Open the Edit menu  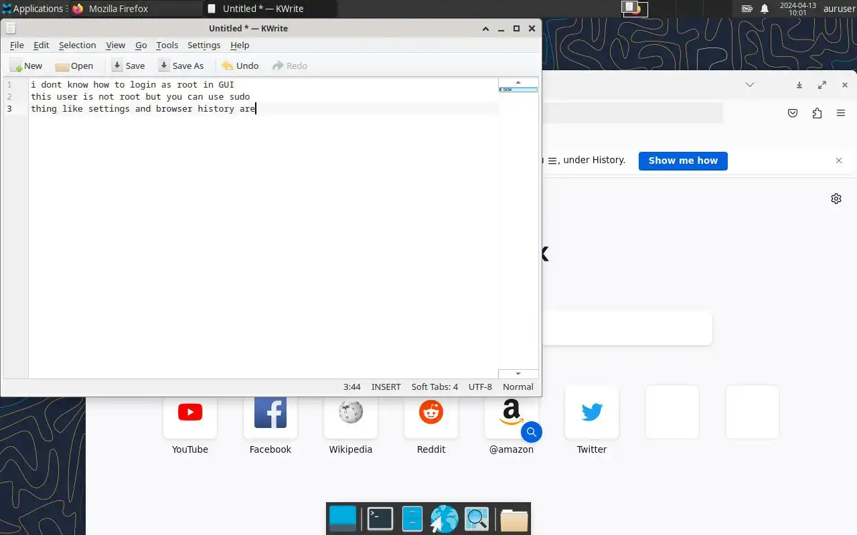42,45
